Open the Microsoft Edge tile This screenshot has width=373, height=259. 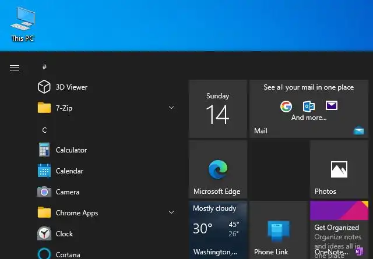pyautogui.click(x=218, y=169)
